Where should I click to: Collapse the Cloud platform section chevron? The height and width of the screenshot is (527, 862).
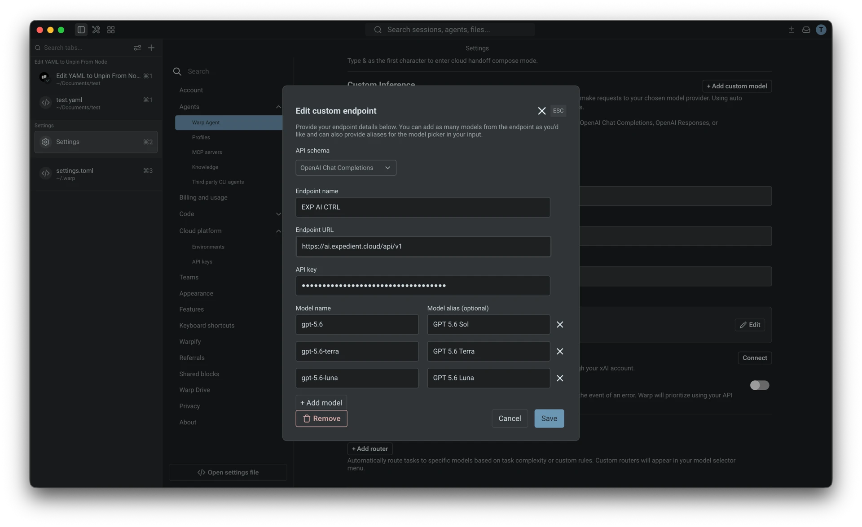[x=278, y=231]
